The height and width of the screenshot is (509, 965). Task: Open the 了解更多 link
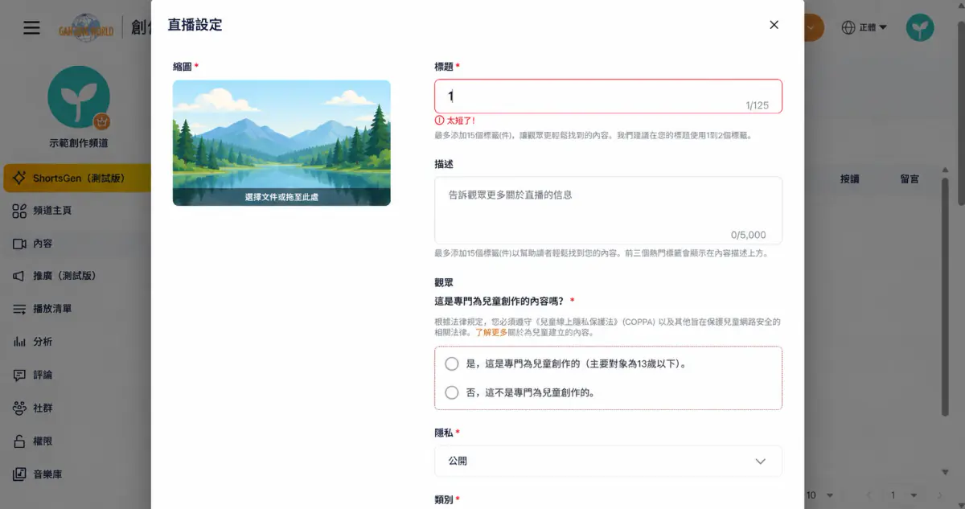tap(491, 333)
